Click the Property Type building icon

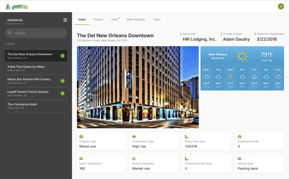pyautogui.click(x=81, y=137)
